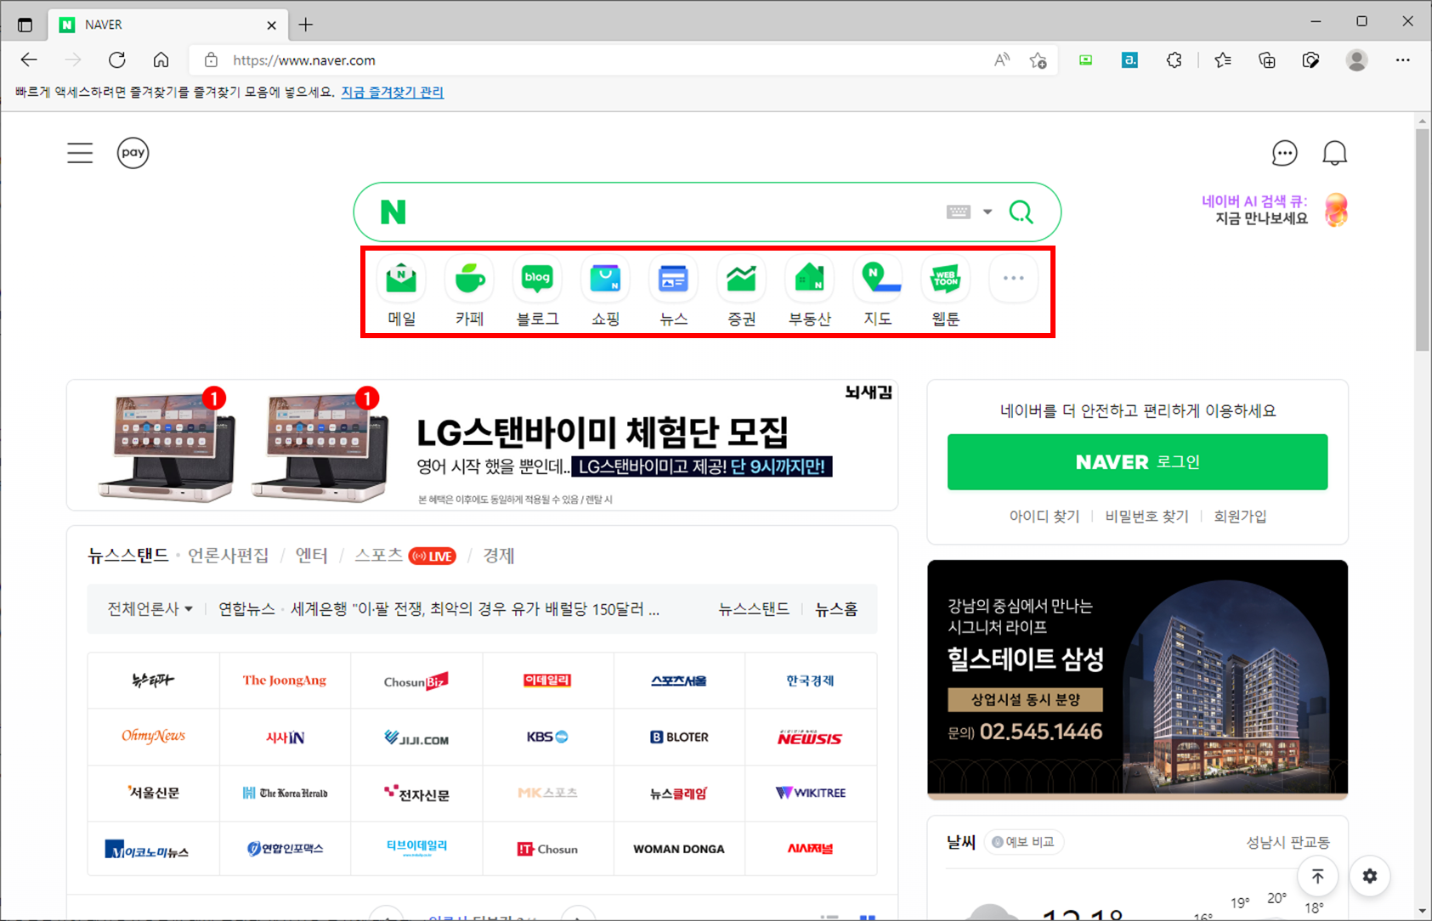Screen dimensions: 1432x921
Task: Click the 비밀번호 찾기 link
Action: (x=1146, y=517)
